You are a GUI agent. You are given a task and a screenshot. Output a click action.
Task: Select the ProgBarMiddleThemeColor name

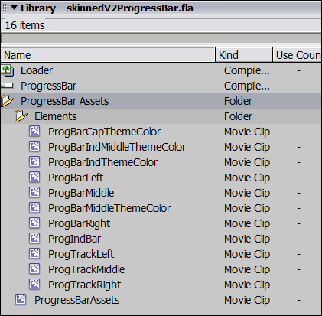[109, 208]
